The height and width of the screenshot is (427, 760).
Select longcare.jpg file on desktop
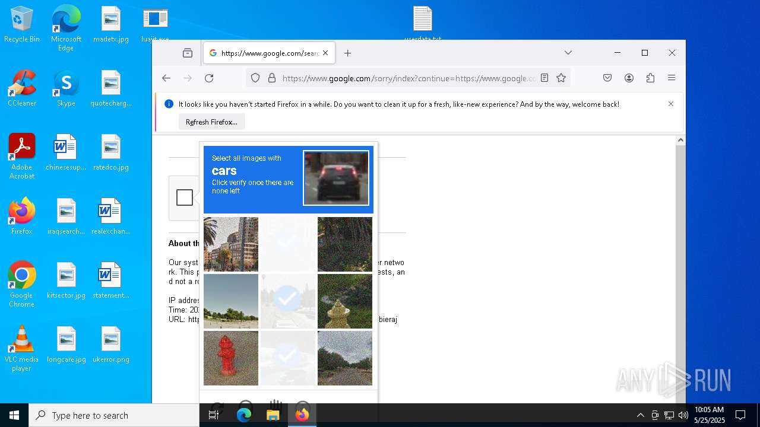click(x=66, y=345)
